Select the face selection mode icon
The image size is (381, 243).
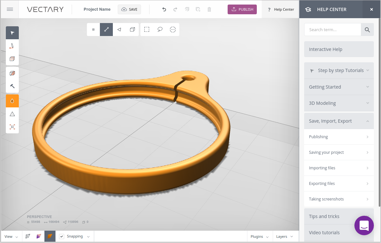tap(119, 30)
